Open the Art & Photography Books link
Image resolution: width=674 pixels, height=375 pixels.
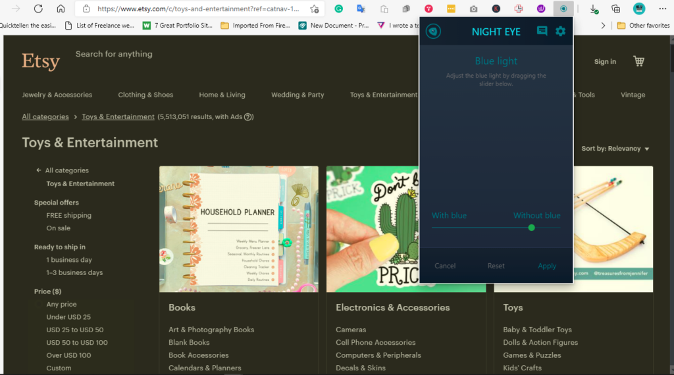point(211,330)
